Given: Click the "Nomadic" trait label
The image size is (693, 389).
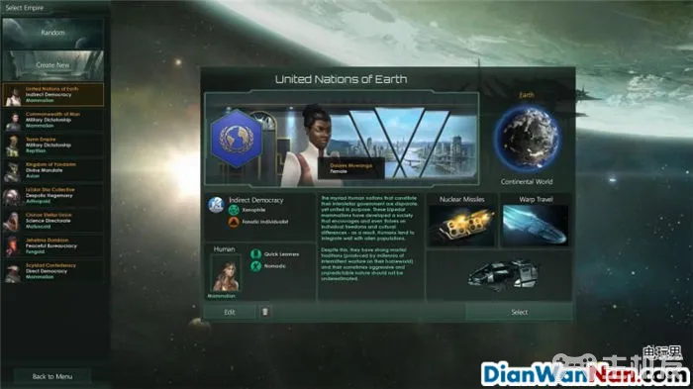Looking at the screenshot, I should pyautogui.click(x=274, y=266).
